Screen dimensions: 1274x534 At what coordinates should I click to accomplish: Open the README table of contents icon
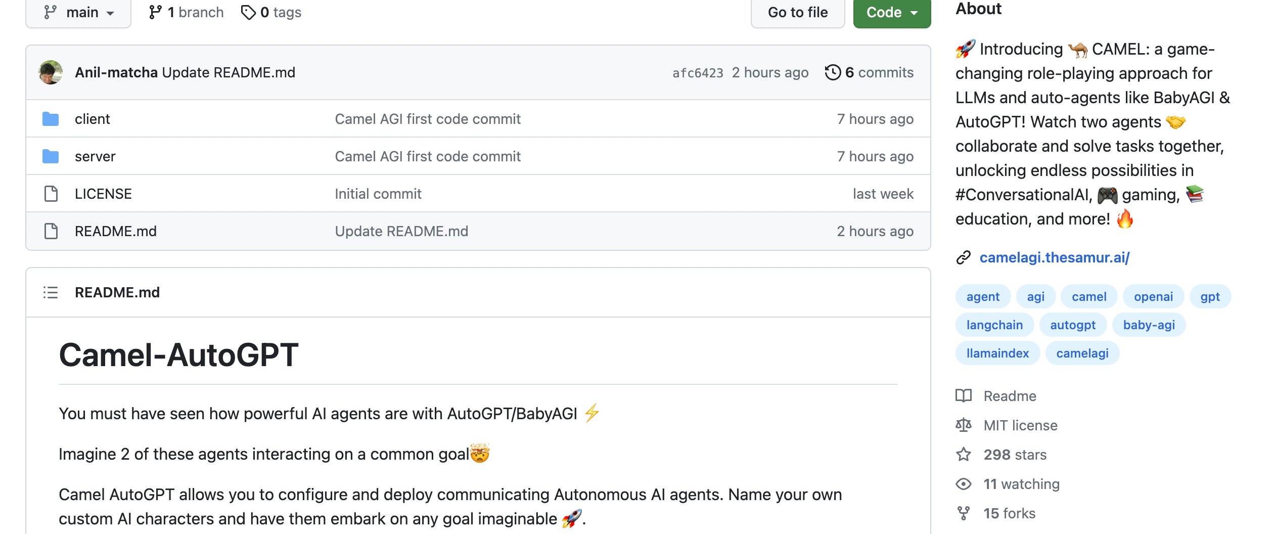pos(51,292)
